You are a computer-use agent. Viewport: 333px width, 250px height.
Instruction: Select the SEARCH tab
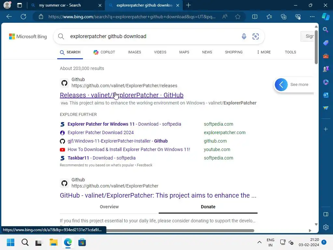pos(70,52)
